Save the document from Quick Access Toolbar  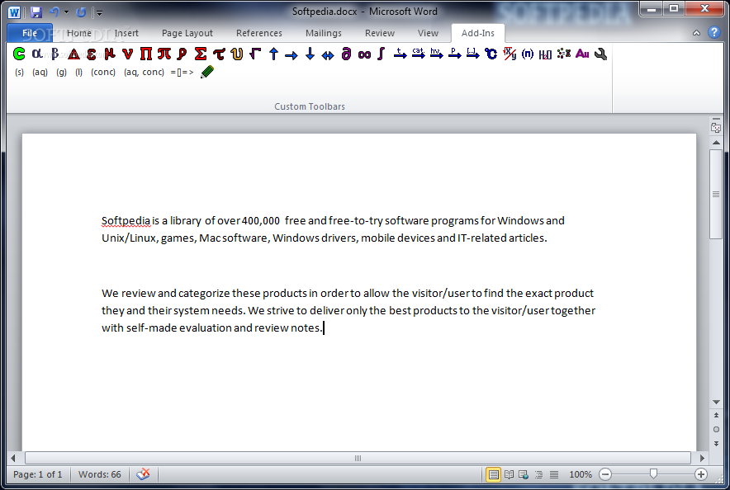pos(36,12)
